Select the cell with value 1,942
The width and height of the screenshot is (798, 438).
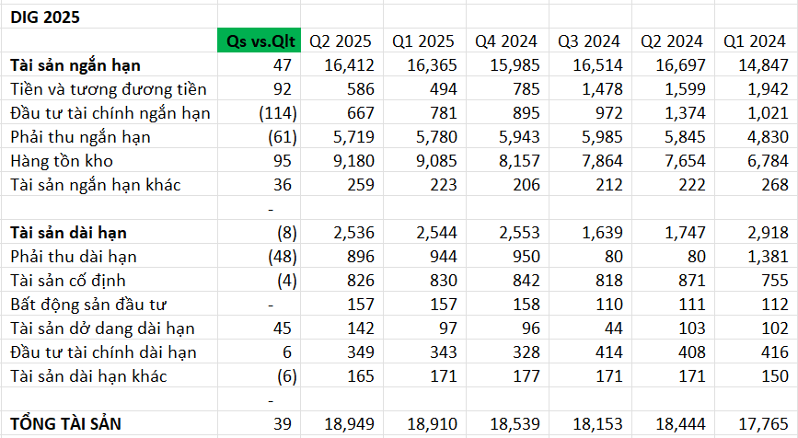point(757,89)
